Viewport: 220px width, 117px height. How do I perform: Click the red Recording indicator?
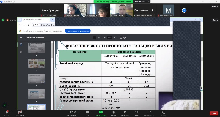tap(12, 20)
